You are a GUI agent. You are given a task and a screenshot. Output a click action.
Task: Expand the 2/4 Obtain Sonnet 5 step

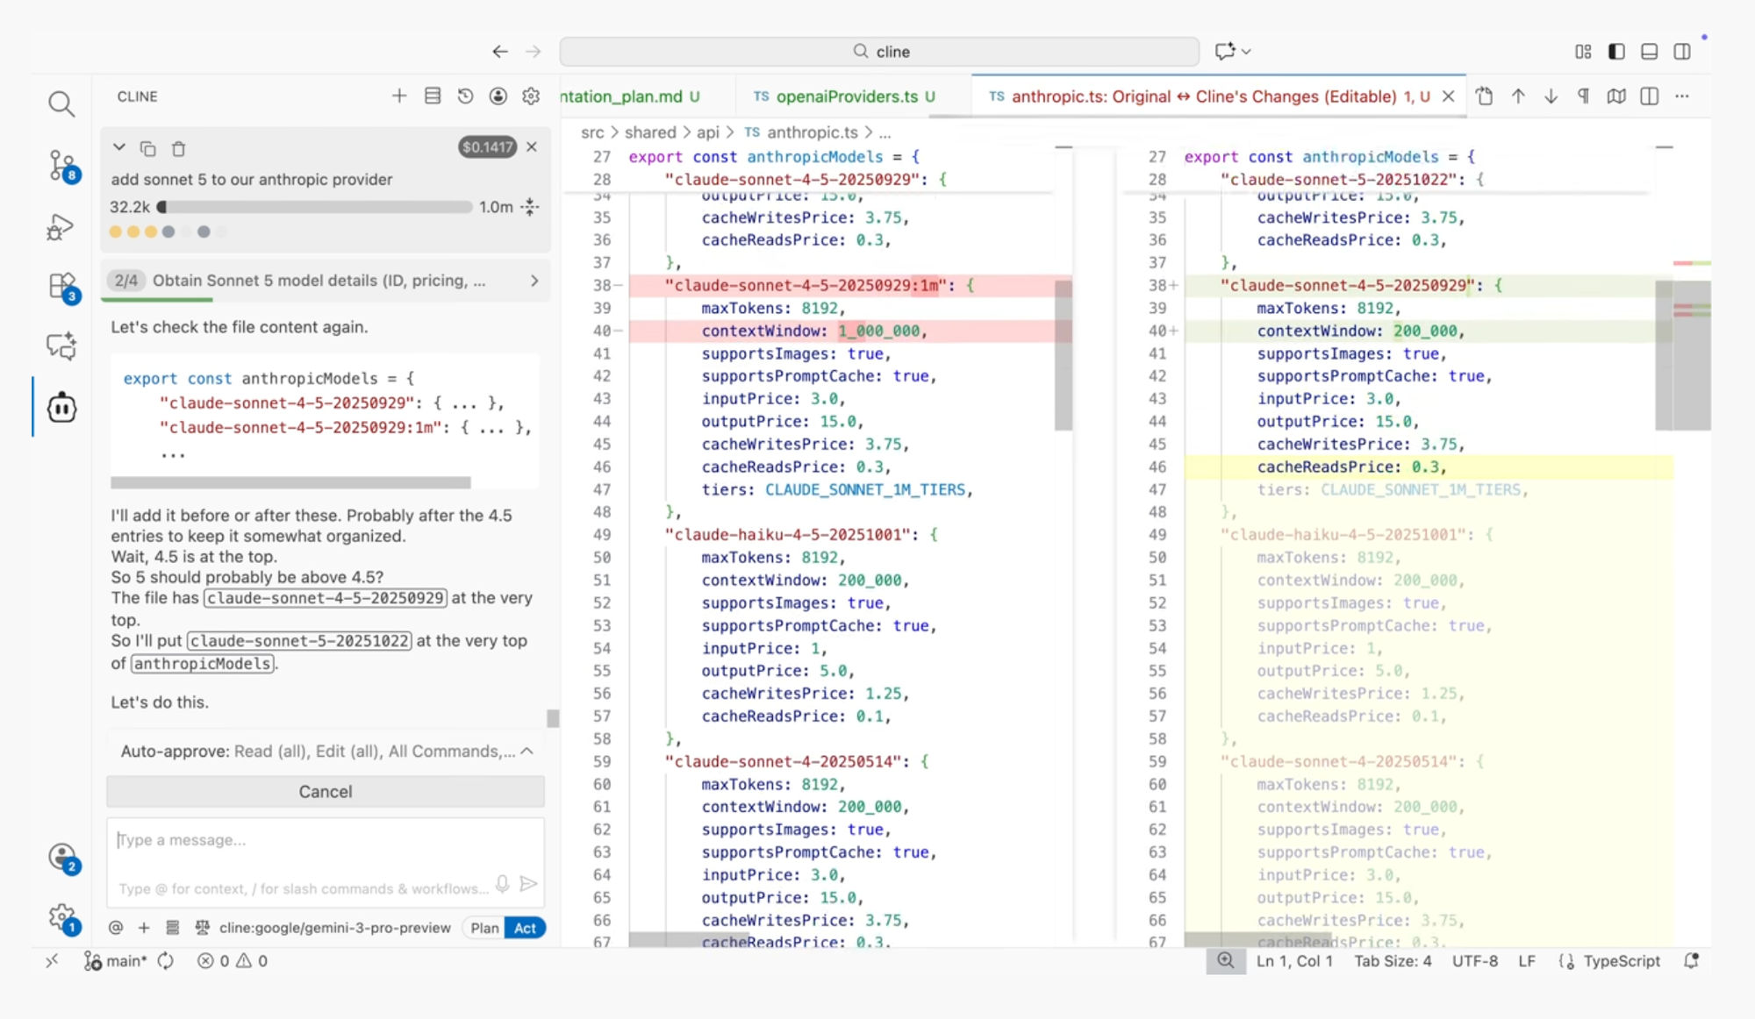coord(534,281)
